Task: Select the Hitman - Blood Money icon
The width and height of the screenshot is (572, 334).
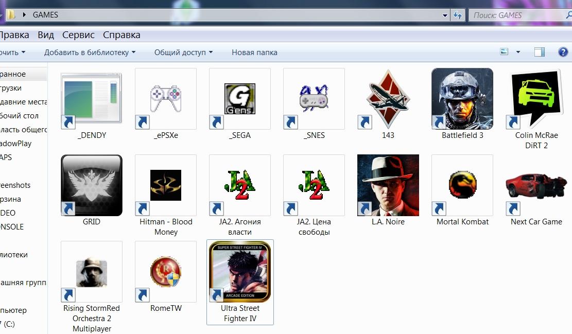Action: click(166, 185)
